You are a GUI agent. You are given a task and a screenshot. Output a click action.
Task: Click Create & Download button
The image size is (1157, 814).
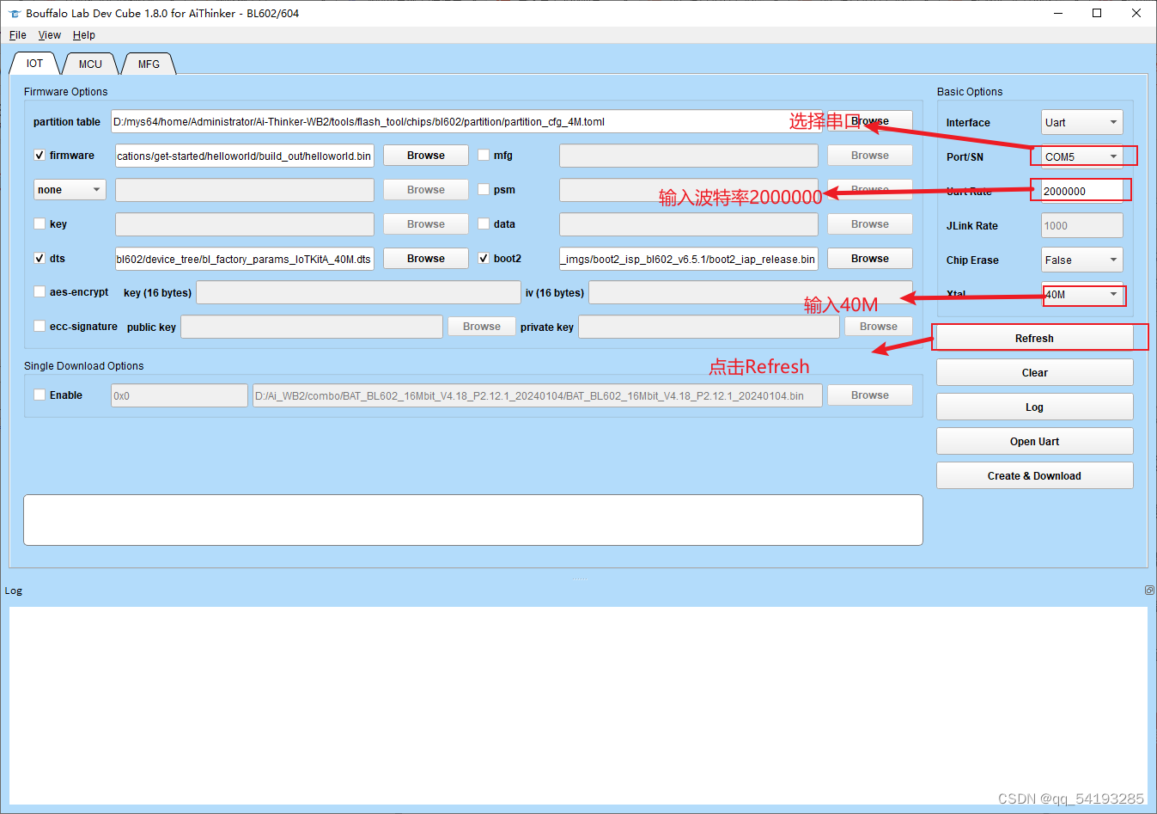click(x=1034, y=476)
